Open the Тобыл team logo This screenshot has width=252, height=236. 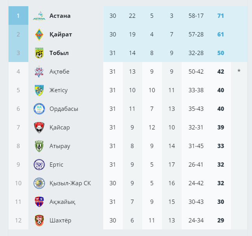click(x=39, y=53)
